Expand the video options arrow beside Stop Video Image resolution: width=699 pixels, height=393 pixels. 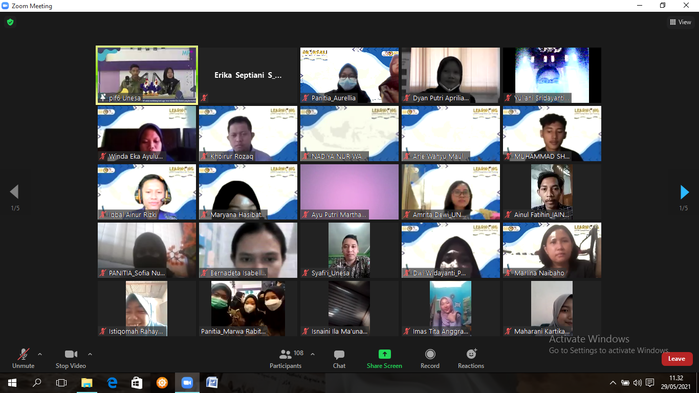(90, 354)
